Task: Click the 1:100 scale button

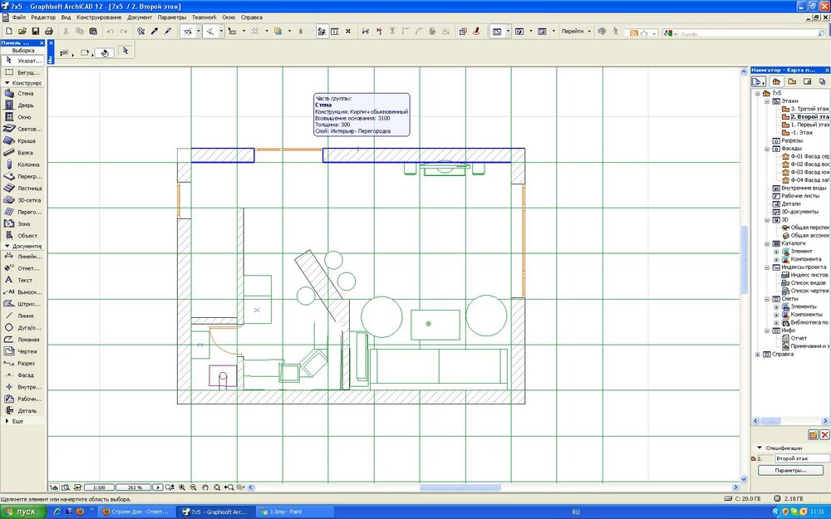Action: 99,487
